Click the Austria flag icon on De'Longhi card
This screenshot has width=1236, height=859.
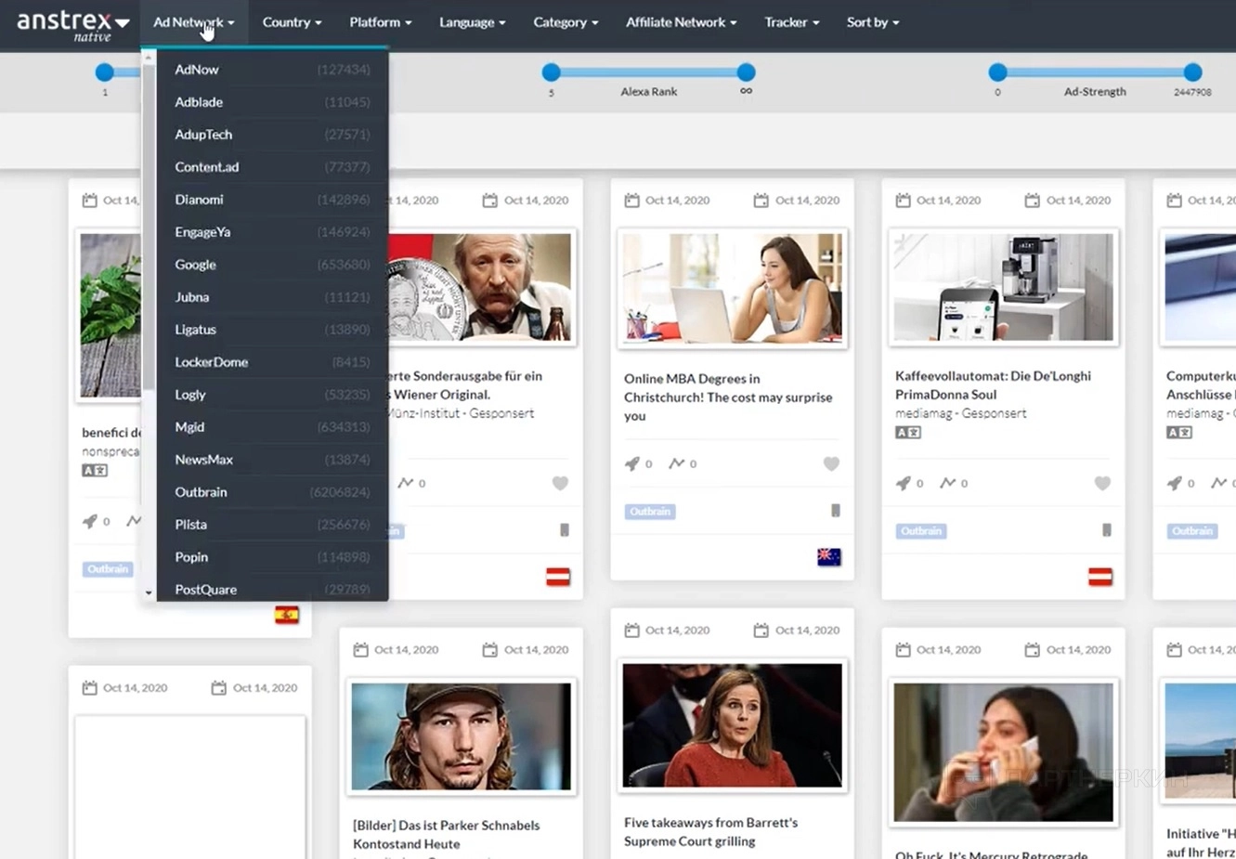coord(1099,577)
